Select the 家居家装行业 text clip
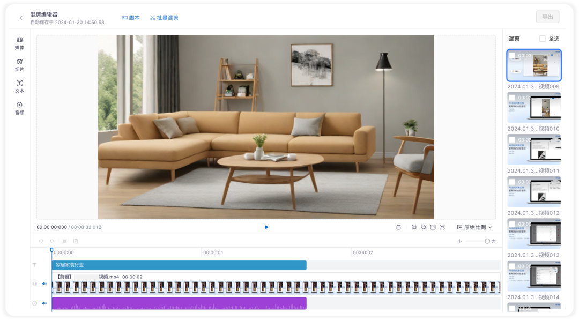Screen dimensions: 579x320 179,265
